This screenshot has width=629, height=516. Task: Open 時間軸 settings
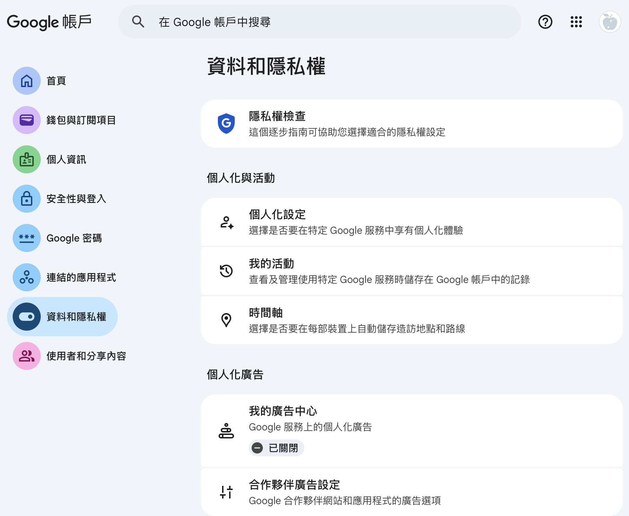point(411,320)
